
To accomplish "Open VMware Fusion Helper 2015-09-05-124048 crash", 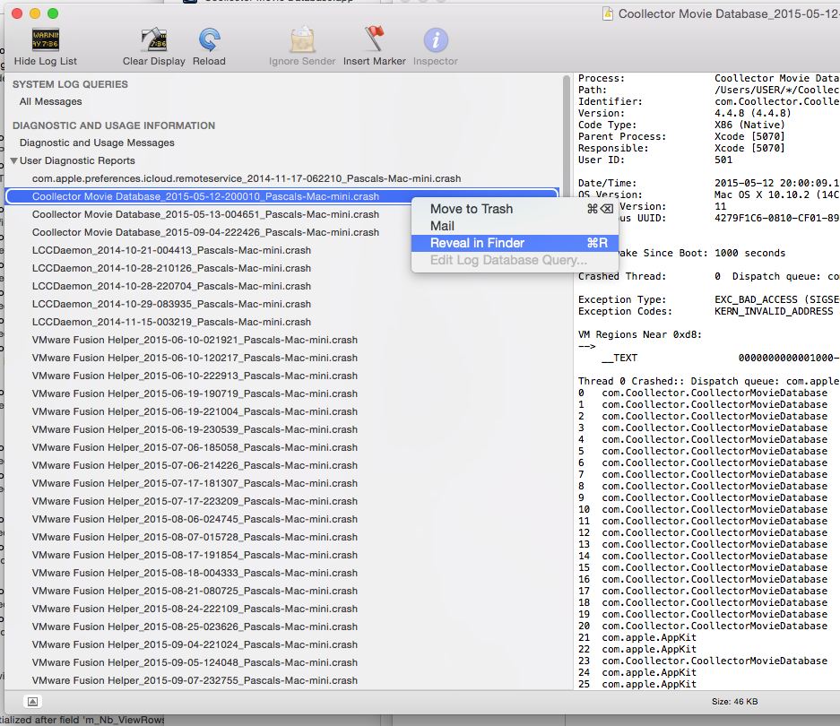I will point(195,663).
